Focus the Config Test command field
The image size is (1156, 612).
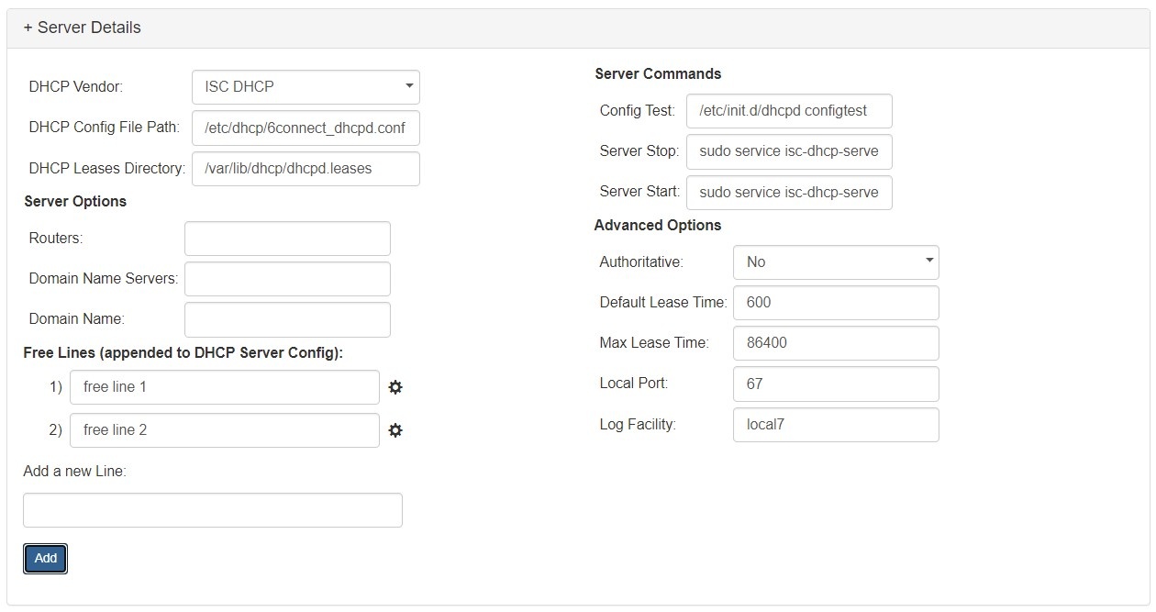[788, 111]
